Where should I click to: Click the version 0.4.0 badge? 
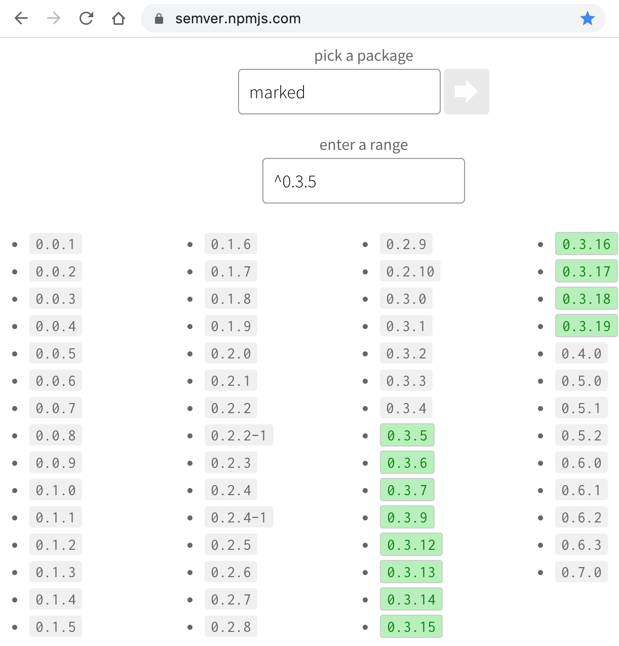pyautogui.click(x=581, y=353)
